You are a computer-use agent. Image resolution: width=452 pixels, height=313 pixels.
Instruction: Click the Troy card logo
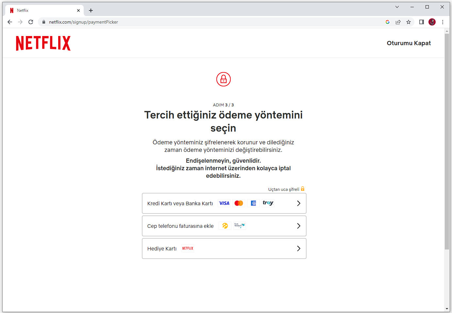click(x=268, y=203)
